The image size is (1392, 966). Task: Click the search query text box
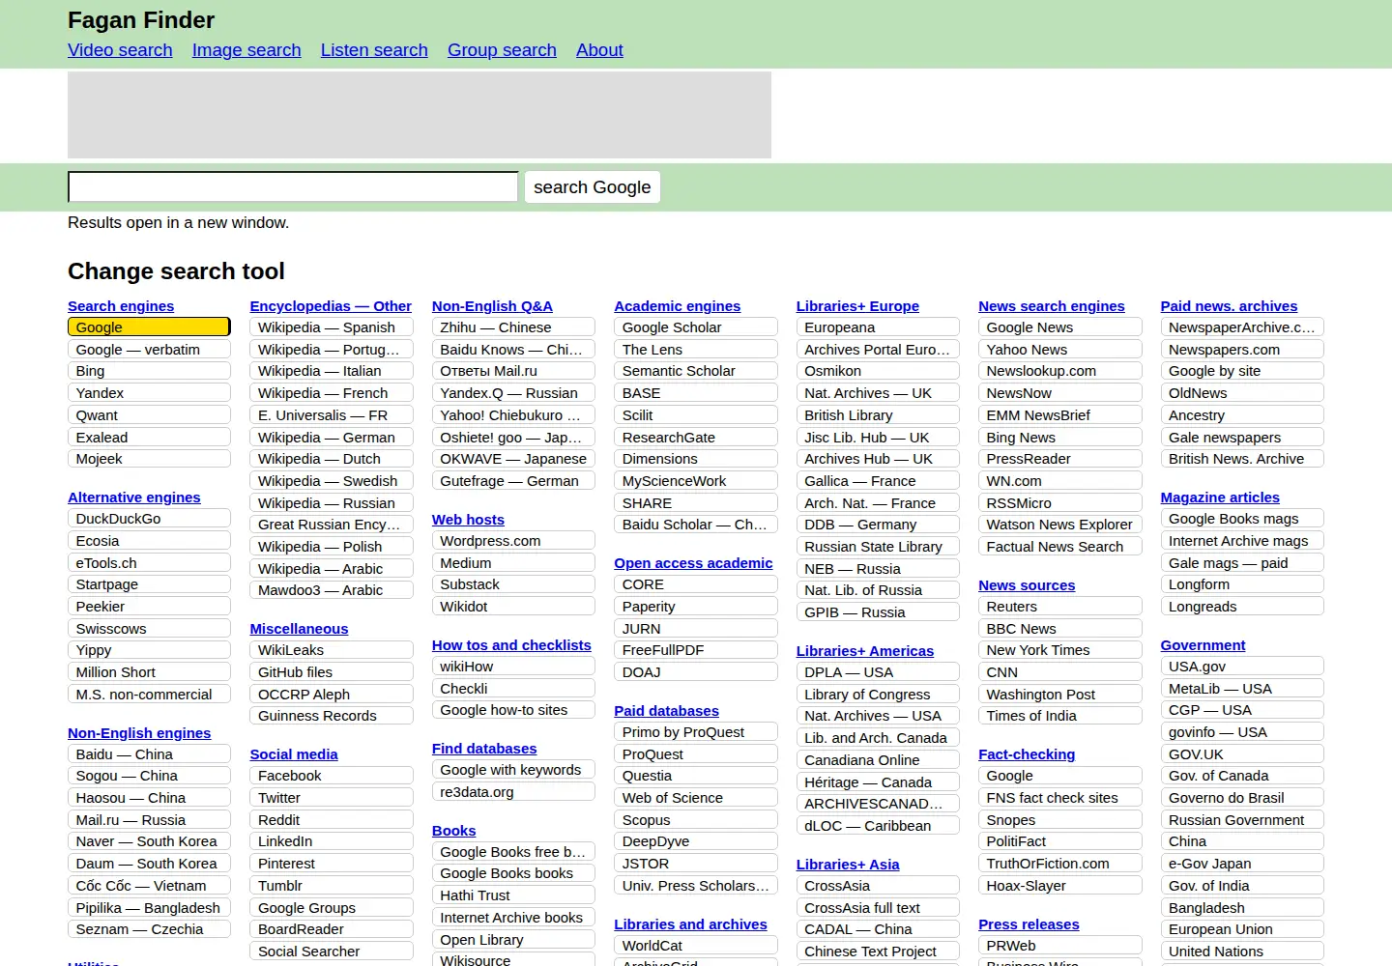[x=293, y=186]
